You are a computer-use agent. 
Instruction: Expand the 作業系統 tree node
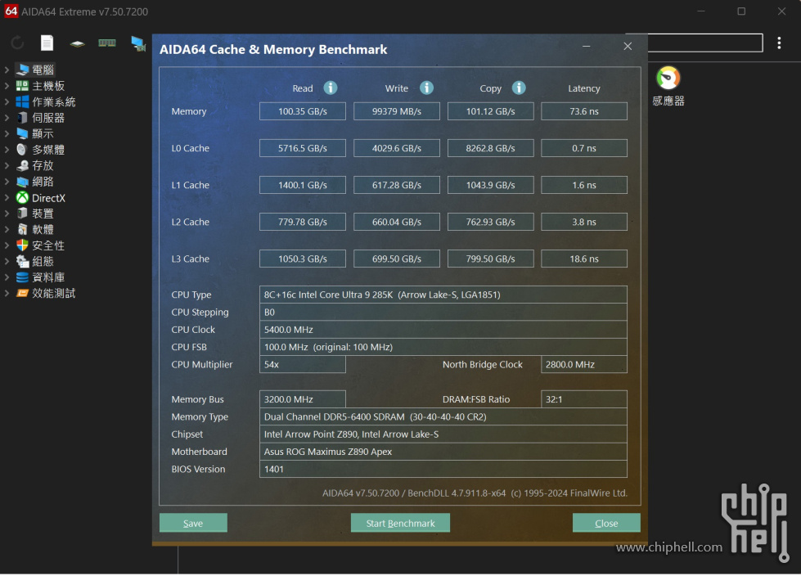pyautogui.click(x=7, y=101)
